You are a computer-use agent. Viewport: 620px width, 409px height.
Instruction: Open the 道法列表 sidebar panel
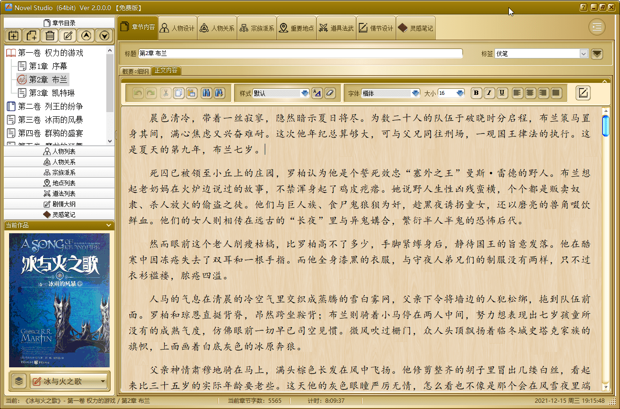pos(59,193)
